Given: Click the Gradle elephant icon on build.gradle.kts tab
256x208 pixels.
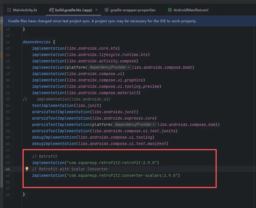Looking at the screenshot, I should point(51,10).
